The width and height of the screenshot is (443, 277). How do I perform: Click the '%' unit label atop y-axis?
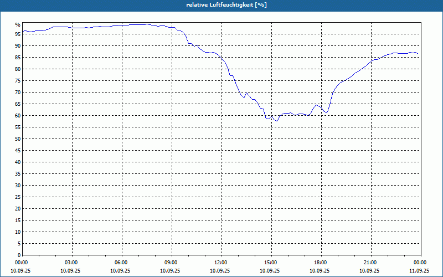pos(18,25)
